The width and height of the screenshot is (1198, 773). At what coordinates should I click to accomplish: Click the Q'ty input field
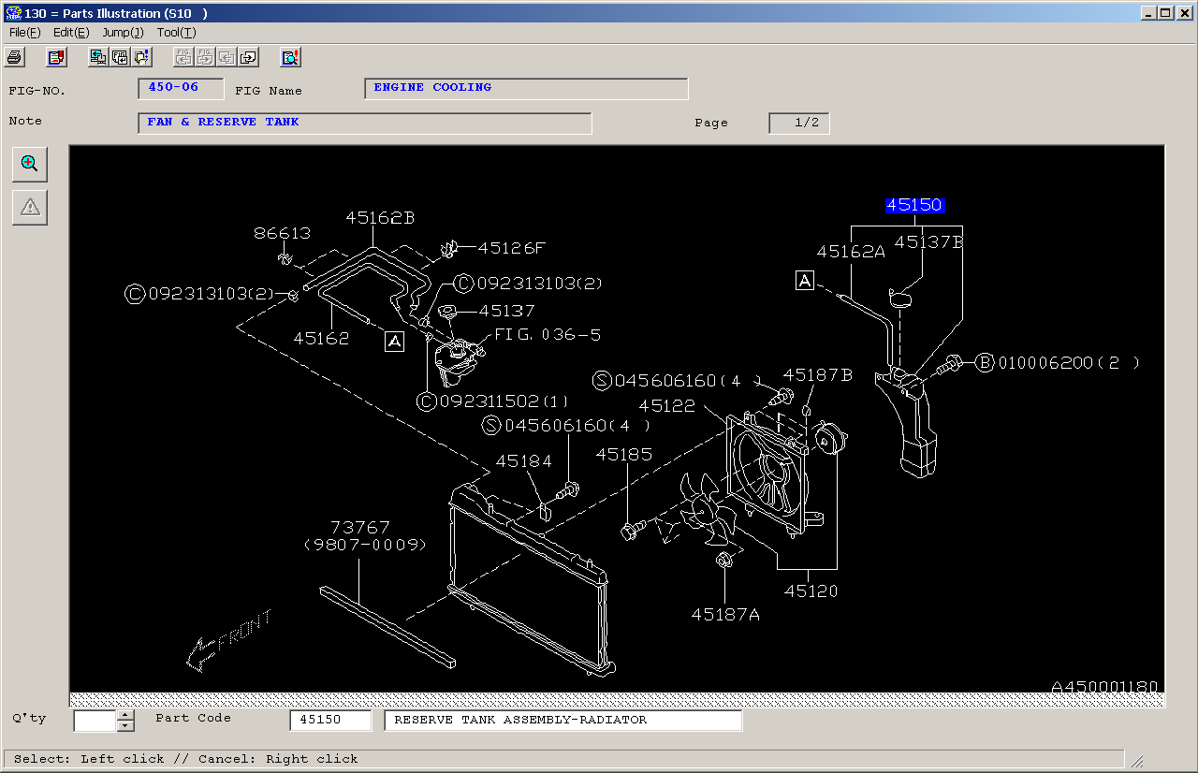tap(95, 721)
